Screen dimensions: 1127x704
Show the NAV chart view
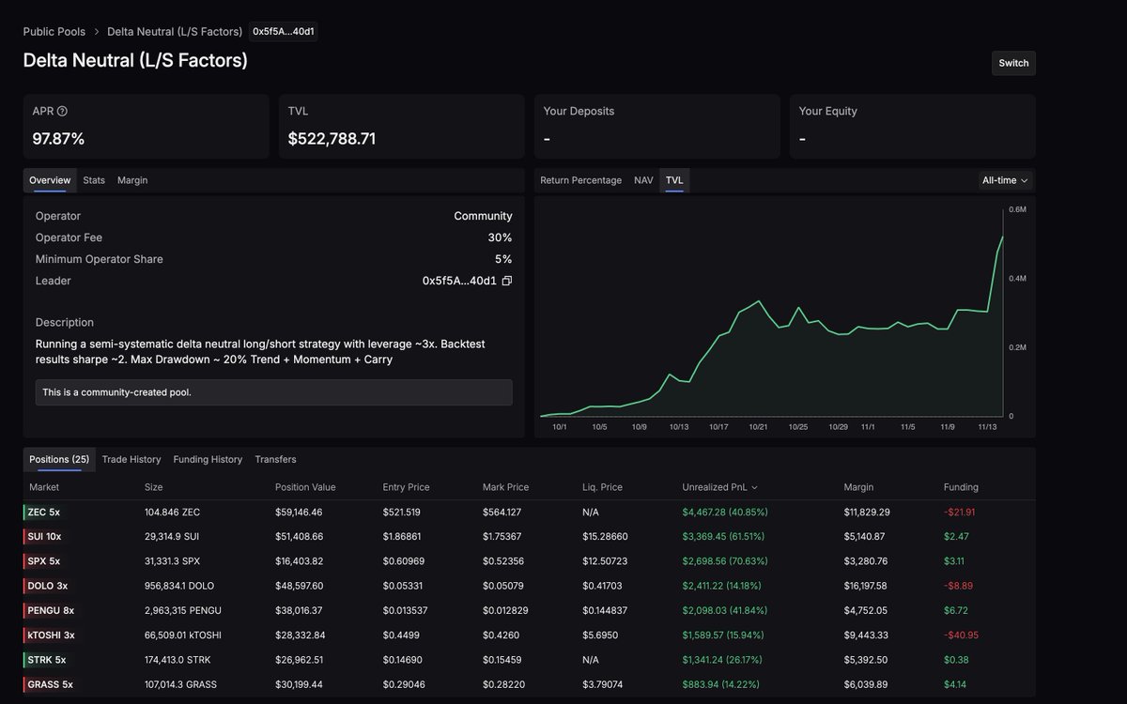643,179
